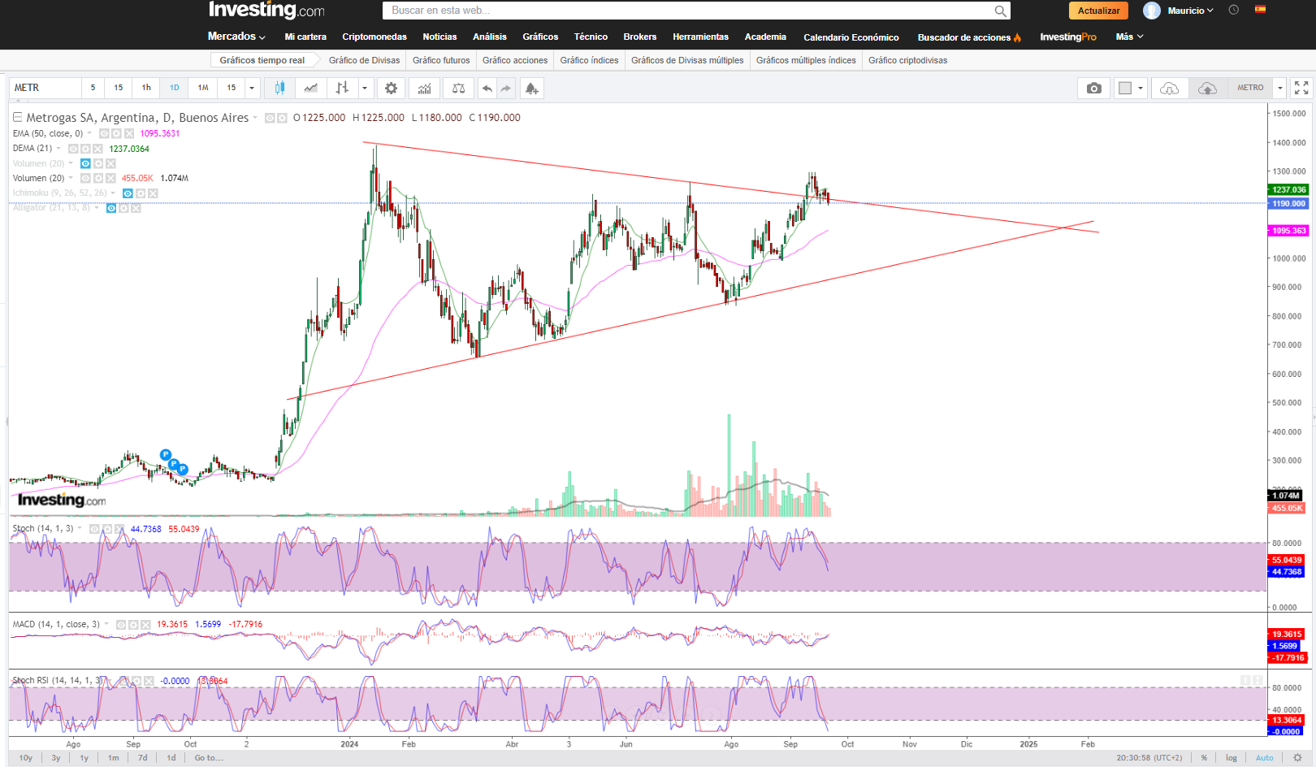Open the chart style dropdown arrow
This screenshot has height=767, width=1316.
point(364,88)
